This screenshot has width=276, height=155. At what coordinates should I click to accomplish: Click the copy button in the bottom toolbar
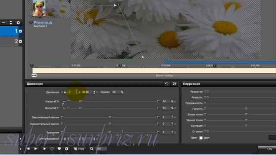point(79,149)
